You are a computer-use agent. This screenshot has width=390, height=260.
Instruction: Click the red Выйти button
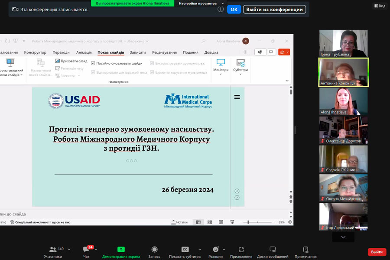[x=377, y=252]
